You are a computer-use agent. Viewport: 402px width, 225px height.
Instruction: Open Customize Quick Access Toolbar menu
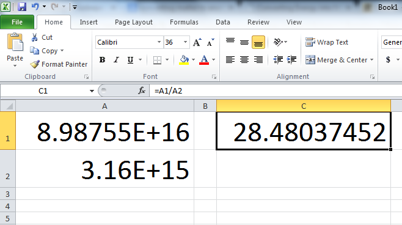tap(75, 7)
